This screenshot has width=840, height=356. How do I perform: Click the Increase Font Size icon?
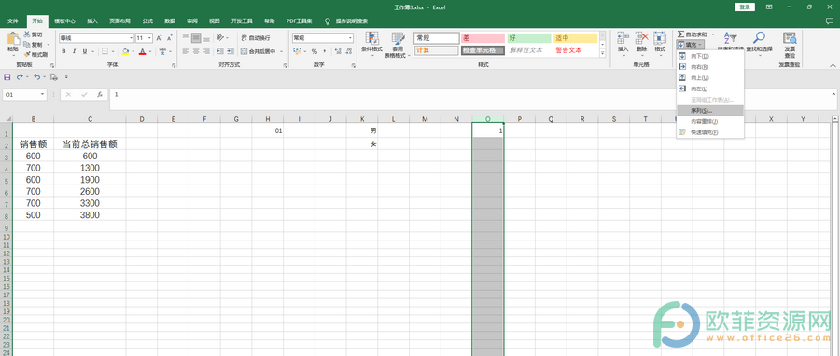coord(159,38)
